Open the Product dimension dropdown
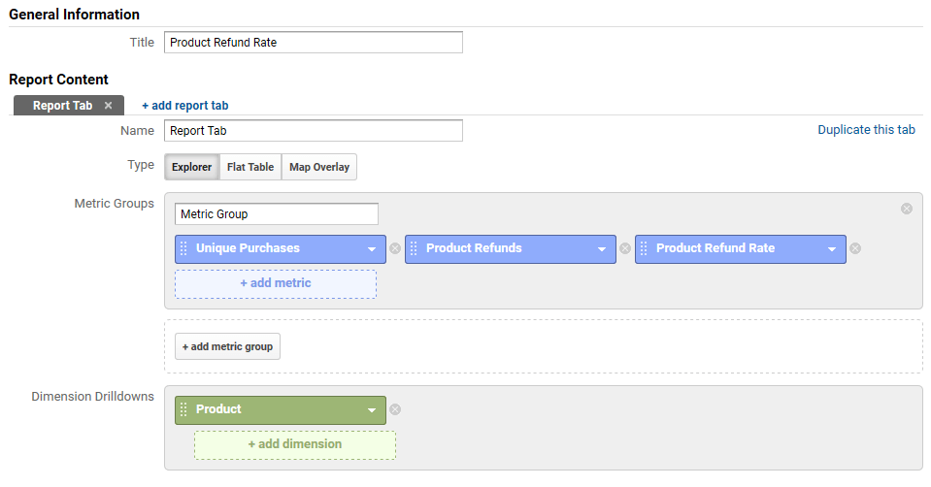 (371, 410)
